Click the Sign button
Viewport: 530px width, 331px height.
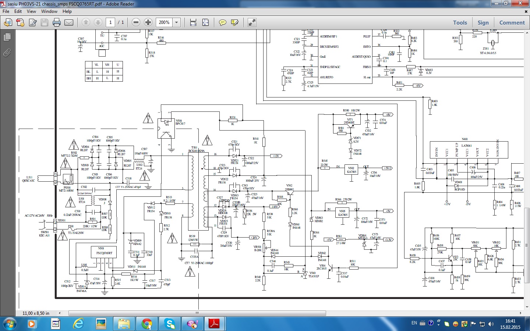click(x=483, y=23)
